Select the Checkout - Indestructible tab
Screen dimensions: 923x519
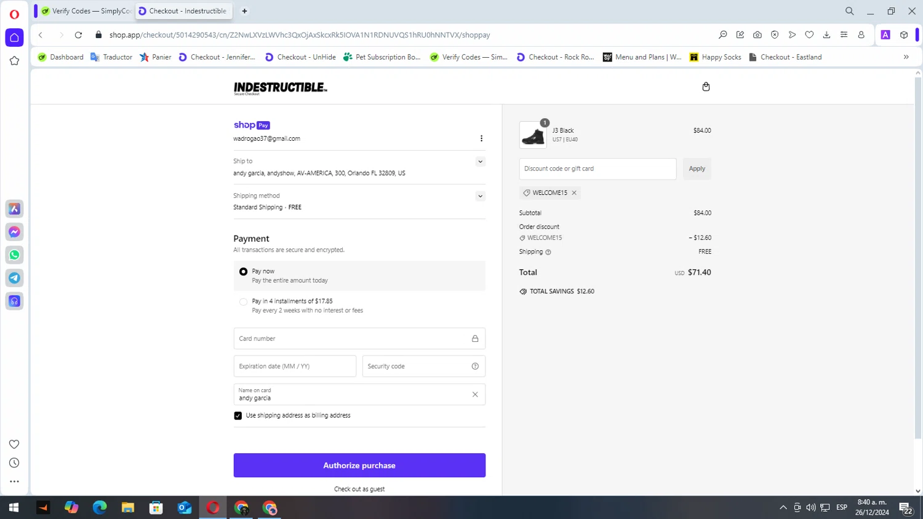183,11
